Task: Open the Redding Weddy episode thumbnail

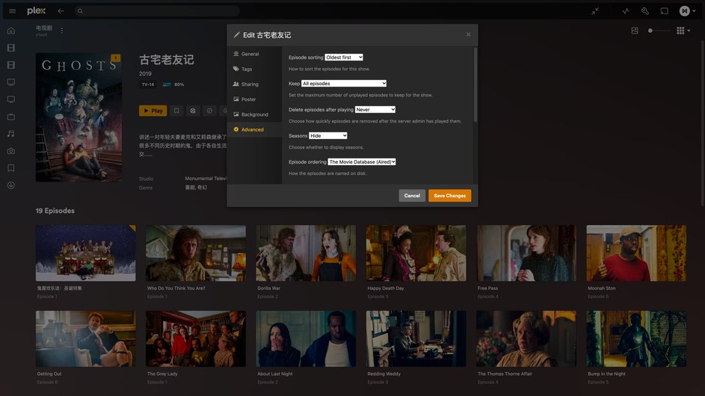Action: (x=416, y=338)
